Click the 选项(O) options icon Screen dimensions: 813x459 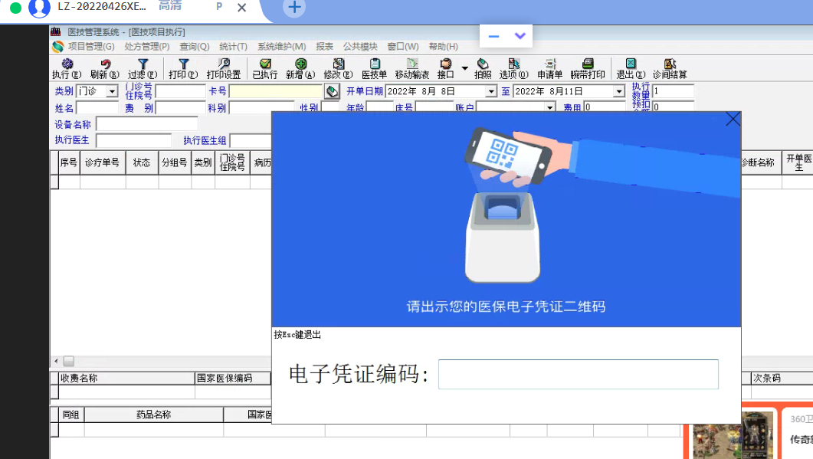[x=513, y=69]
